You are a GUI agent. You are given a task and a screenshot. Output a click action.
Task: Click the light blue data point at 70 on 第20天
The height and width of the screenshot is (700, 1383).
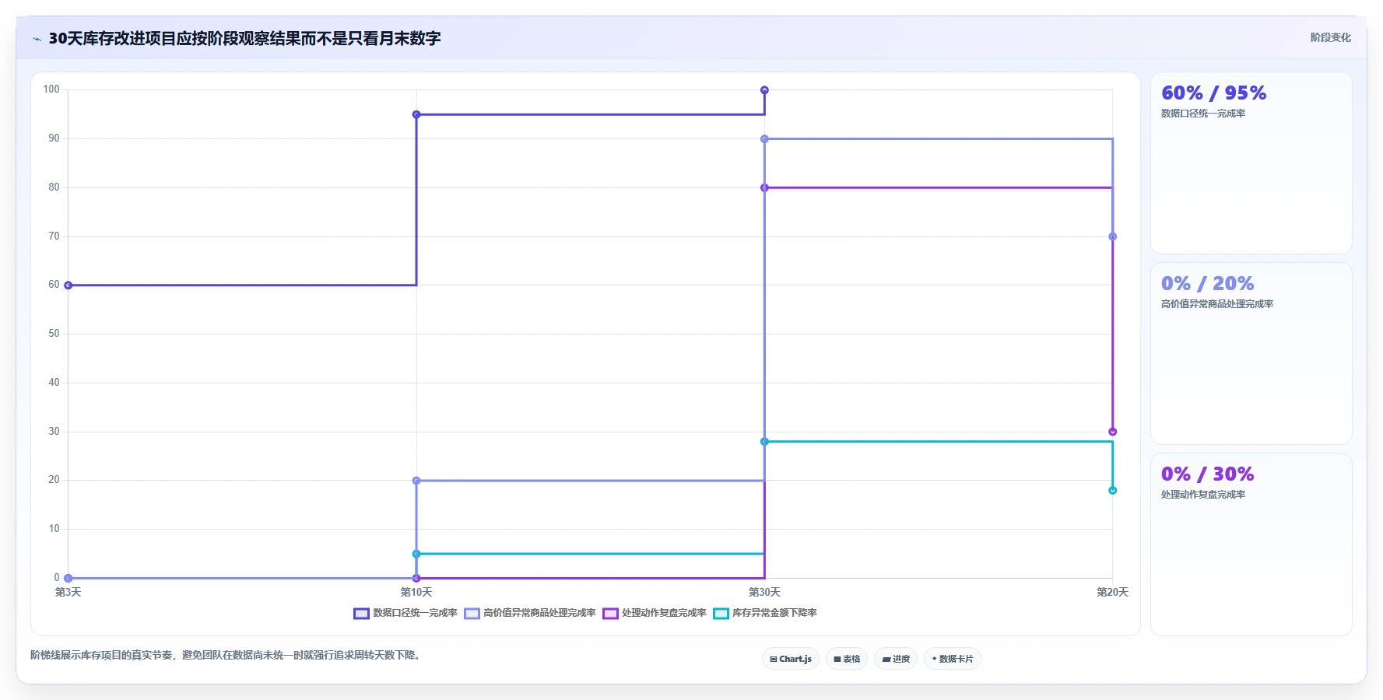point(1112,236)
